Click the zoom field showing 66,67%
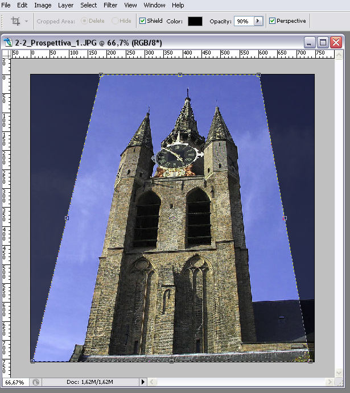Image resolution: width=350 pixels, height=393 pixels. (x=15, y=382)
